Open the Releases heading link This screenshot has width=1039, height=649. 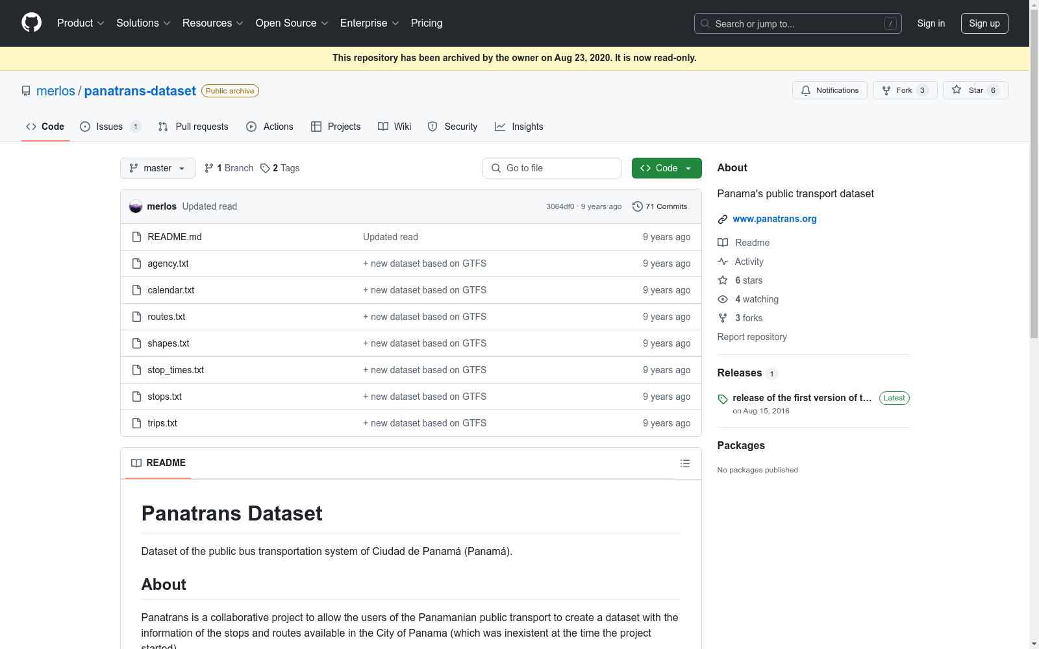pyautogui.click(x=740, y=373)
